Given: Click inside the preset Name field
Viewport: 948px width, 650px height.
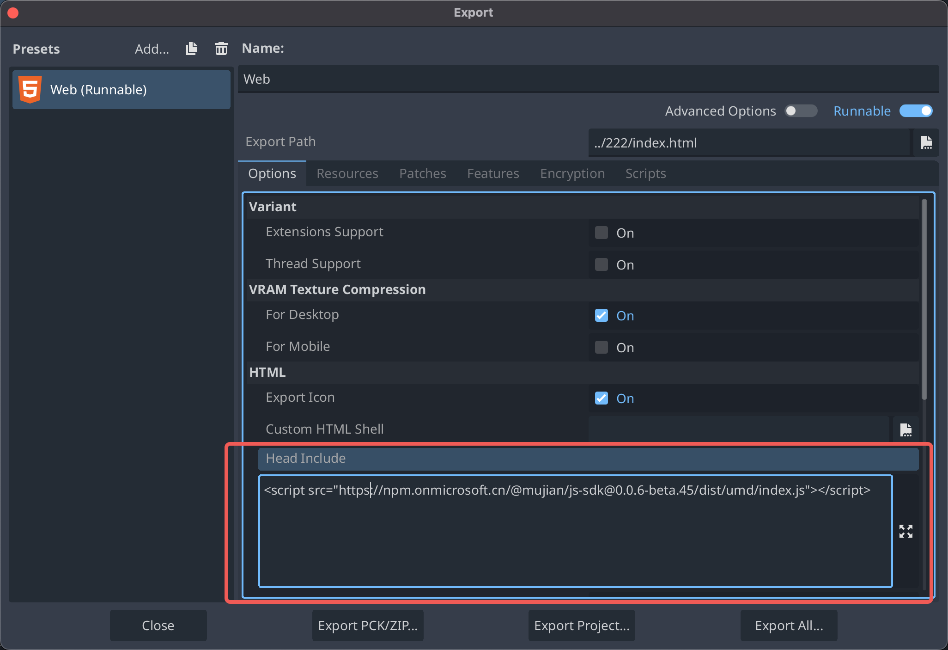Looking at the screenshot, I should (x=588, y=79).
